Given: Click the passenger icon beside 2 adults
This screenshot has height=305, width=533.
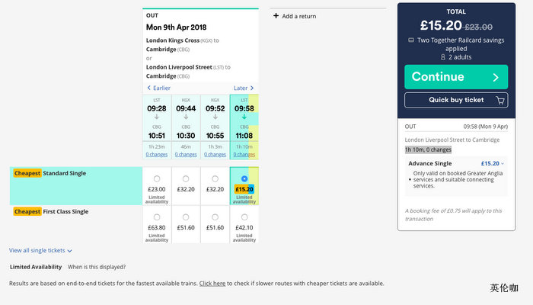Looking at the screenshot, I should 442,56.
